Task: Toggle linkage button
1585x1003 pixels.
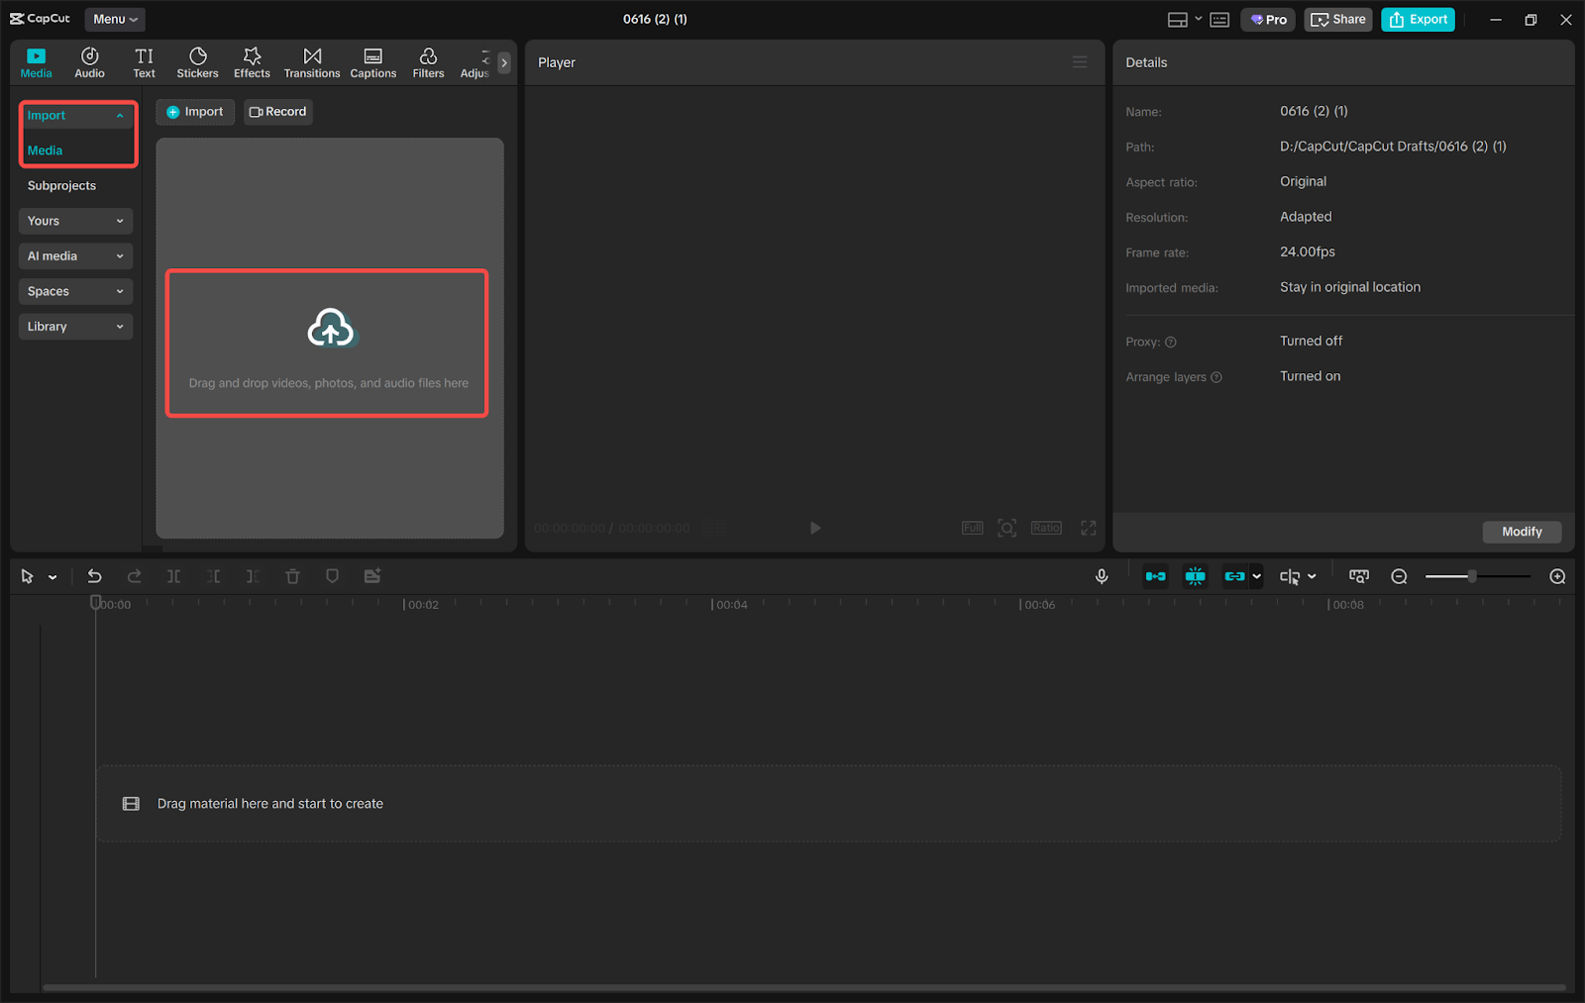Action: pyautogui.click(x=1234, y=576)
